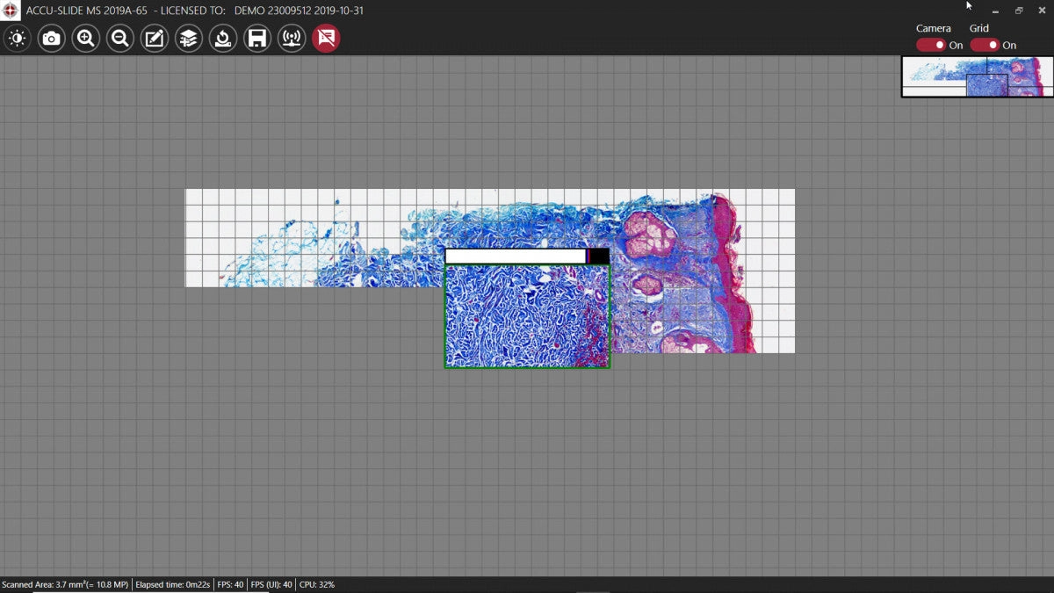Activate the live broadcast tool
Screen dimensions: 1054x593
(x=291, y=38)
